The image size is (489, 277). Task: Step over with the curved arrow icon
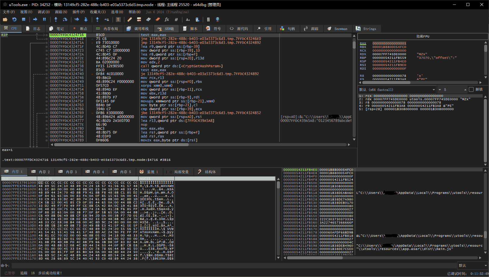click(x=65, y=20)
